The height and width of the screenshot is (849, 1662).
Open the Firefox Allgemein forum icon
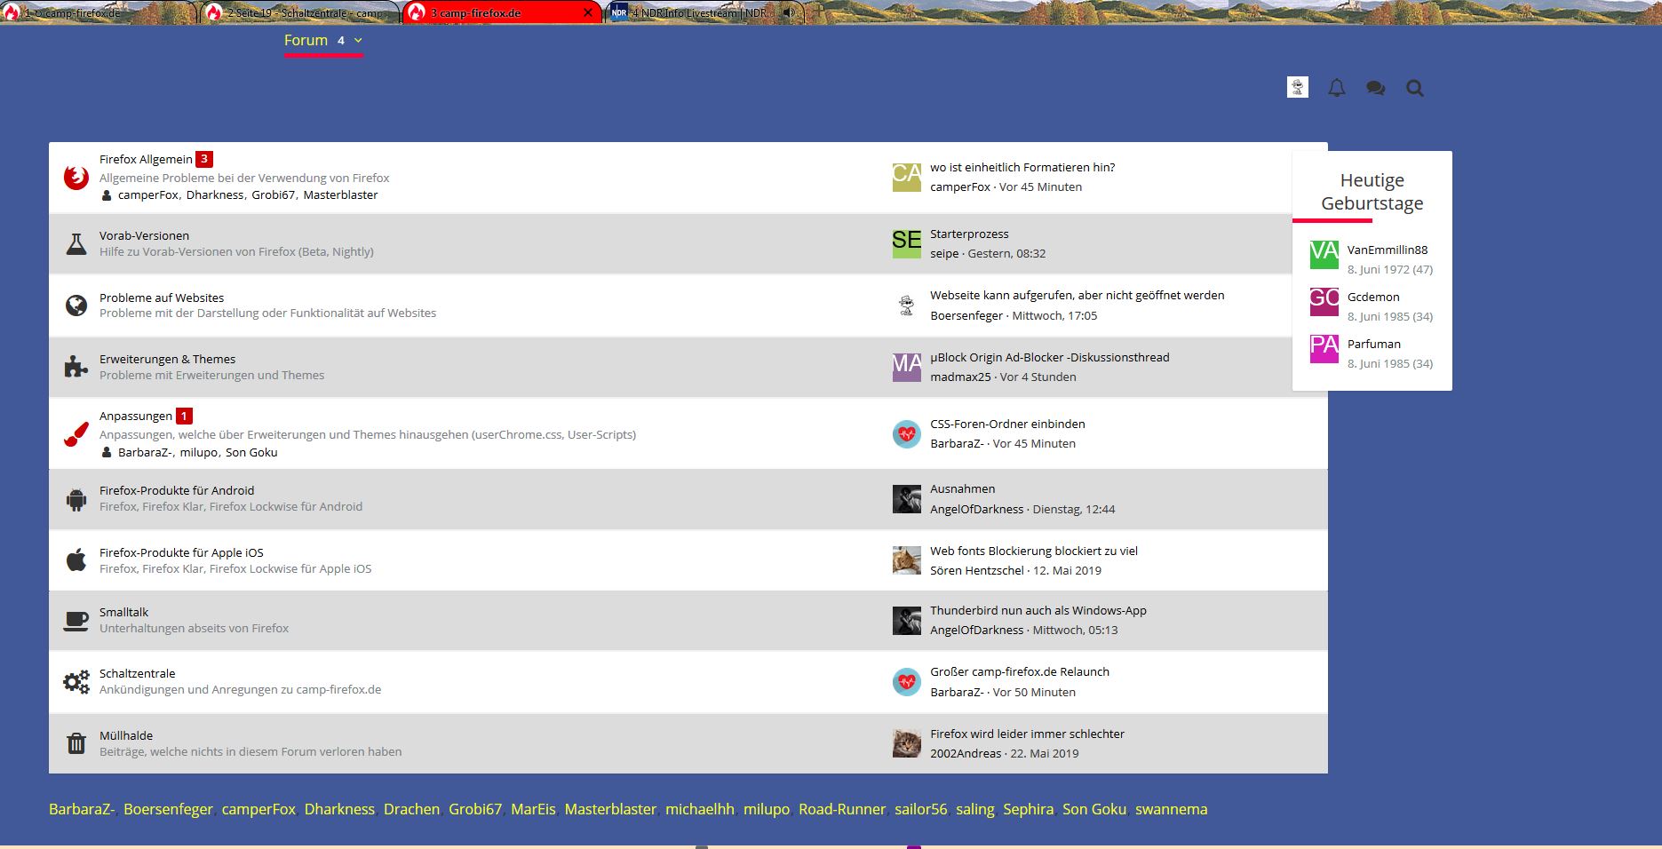(x=76, y=178)
